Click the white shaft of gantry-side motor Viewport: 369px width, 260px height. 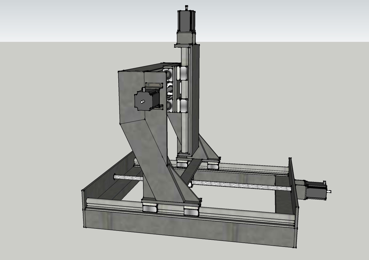click(142, 102)
